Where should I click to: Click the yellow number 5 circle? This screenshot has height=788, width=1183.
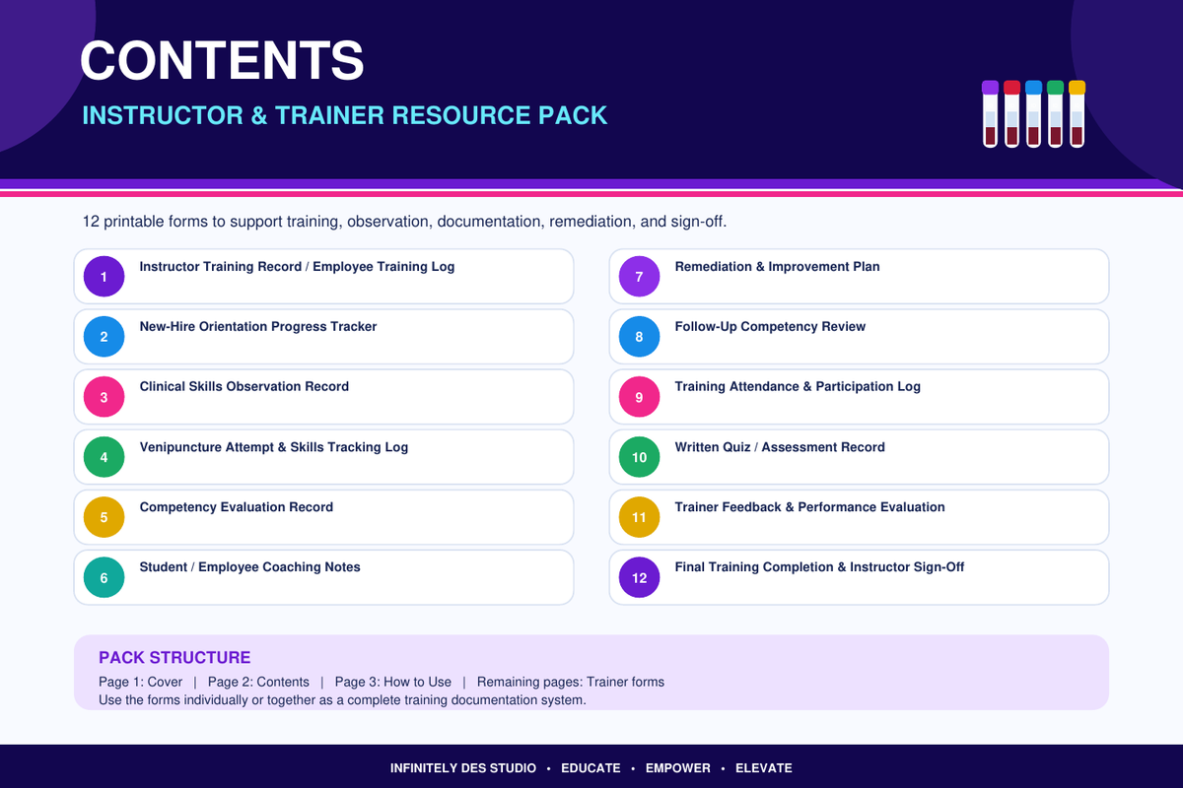(104, 517)
